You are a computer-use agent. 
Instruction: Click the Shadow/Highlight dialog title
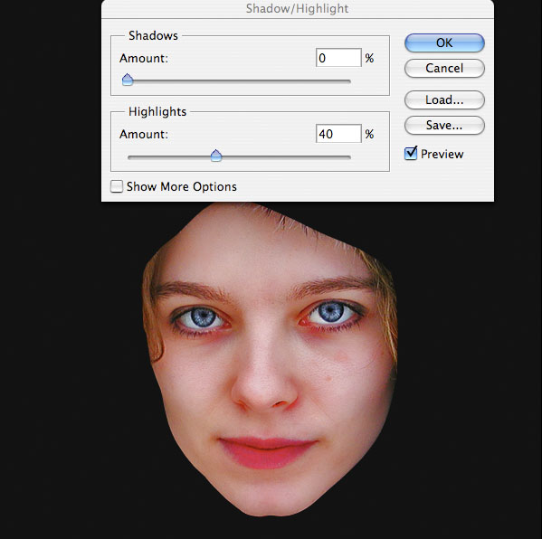point(298,9)
